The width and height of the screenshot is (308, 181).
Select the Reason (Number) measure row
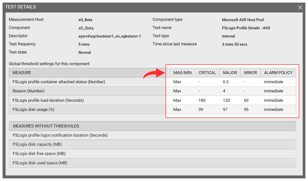click(x=152, y=91)
